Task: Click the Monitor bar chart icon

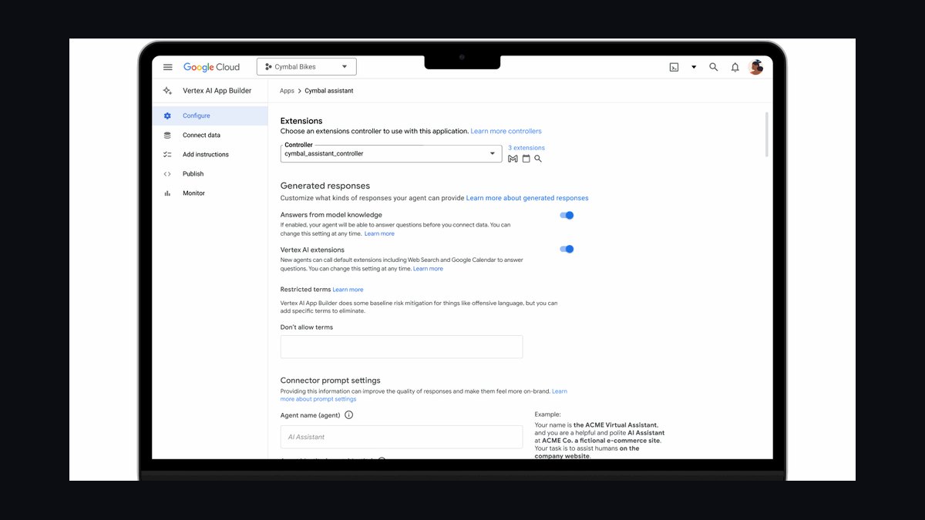Action: coord(167,193)
